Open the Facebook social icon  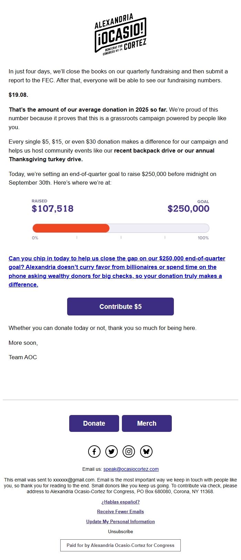click(94, 452)
